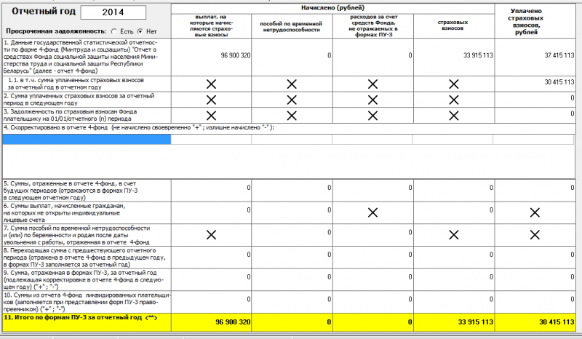
Task: Click the blue highlighted cell in row 4
Action: coord(86,140)
